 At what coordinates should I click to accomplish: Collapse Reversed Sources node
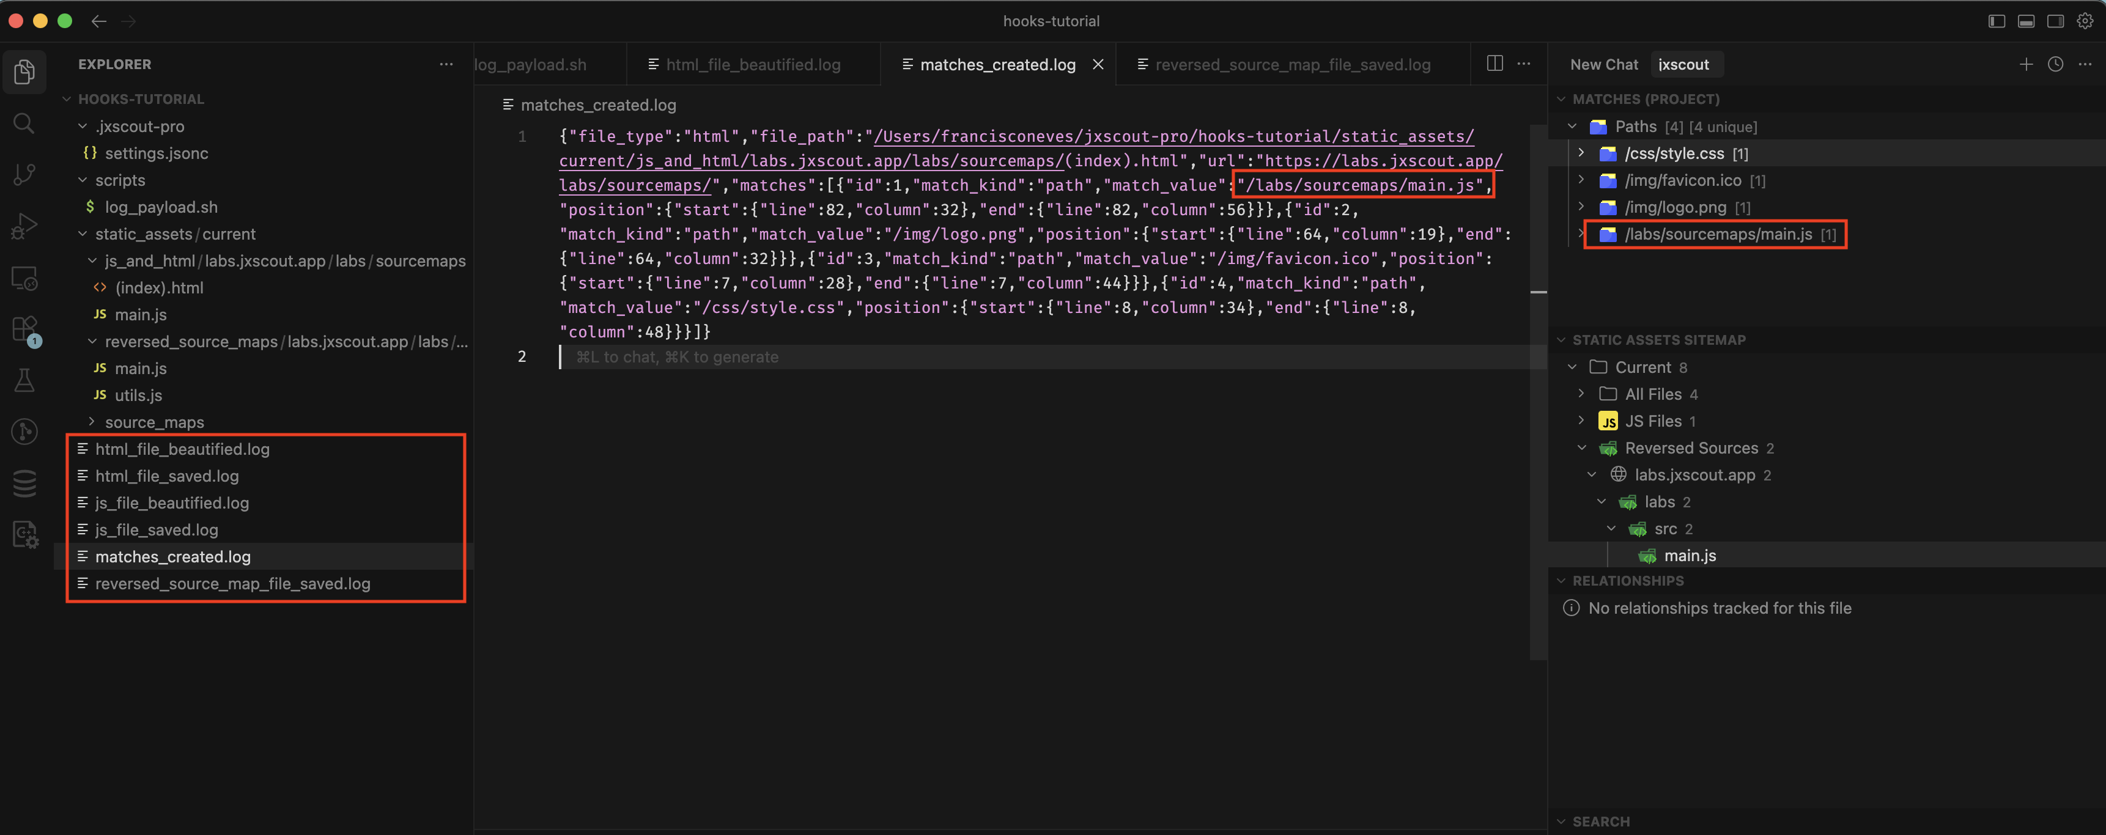pos(1582,449)
